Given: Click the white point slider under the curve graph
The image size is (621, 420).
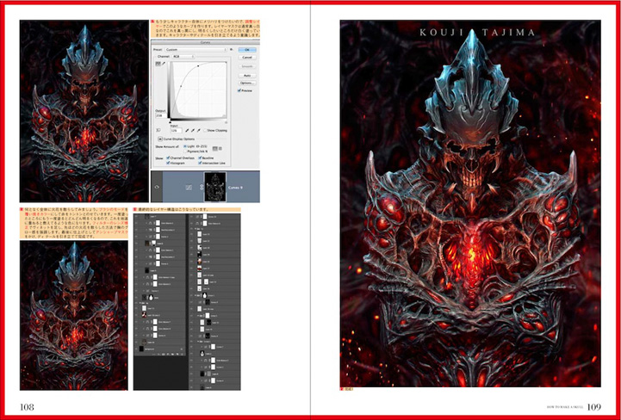Looking at the screenshot, I should click(227, 122).
